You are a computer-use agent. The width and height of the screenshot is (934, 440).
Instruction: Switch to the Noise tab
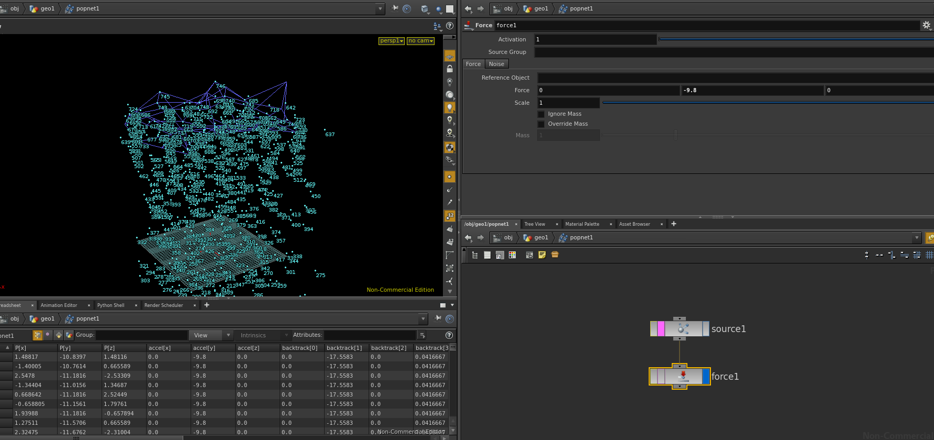click(x=496, y=64)
